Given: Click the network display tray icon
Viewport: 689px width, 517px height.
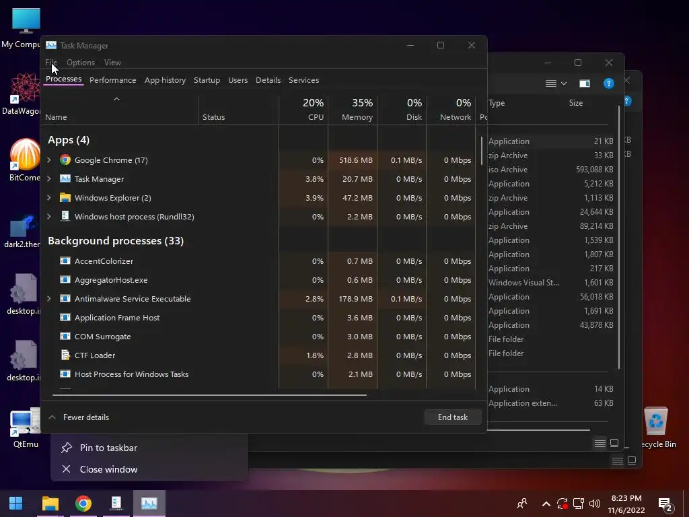Looking at the screenshot, I should point(578,504).
